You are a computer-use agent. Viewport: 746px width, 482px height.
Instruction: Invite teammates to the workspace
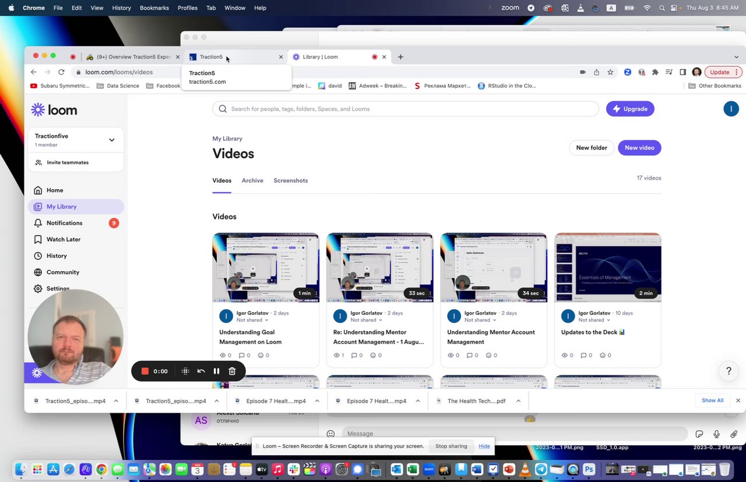[76, 162]
